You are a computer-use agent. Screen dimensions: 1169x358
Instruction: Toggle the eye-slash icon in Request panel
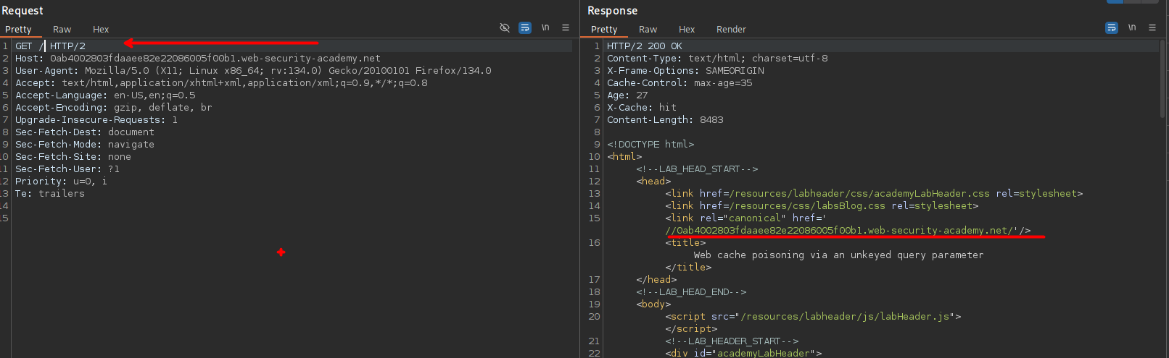pyautogui.click(x=505, y=27)
